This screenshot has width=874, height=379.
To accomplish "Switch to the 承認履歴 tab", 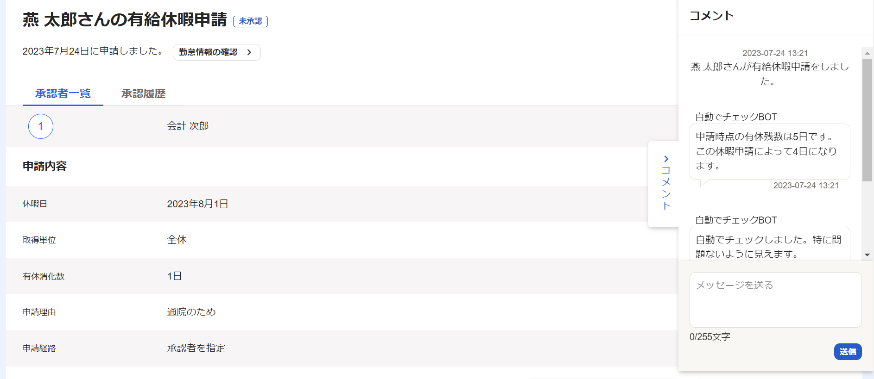I will tap(144, 94).
